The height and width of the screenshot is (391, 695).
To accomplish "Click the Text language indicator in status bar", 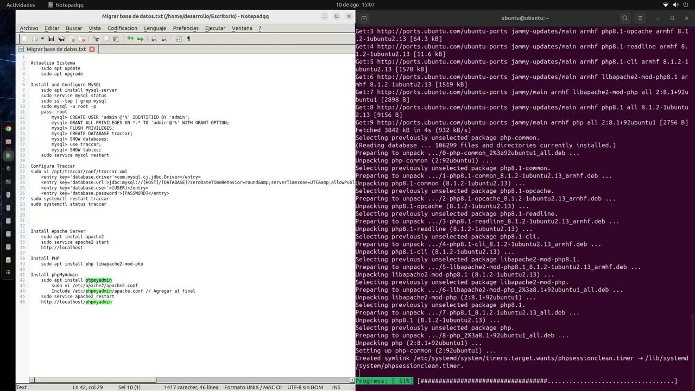I will coord(21,387).
